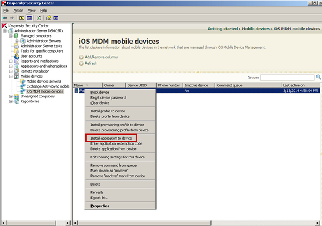Screen dimensions: 322x226
Task: Click the Refresh link under heading
Action: coord(91,63)
